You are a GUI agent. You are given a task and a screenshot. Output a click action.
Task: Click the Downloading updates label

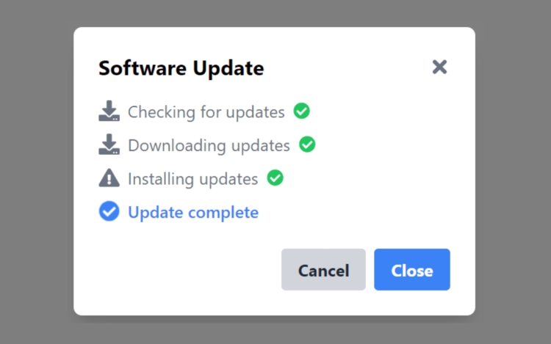coord(209,145)
